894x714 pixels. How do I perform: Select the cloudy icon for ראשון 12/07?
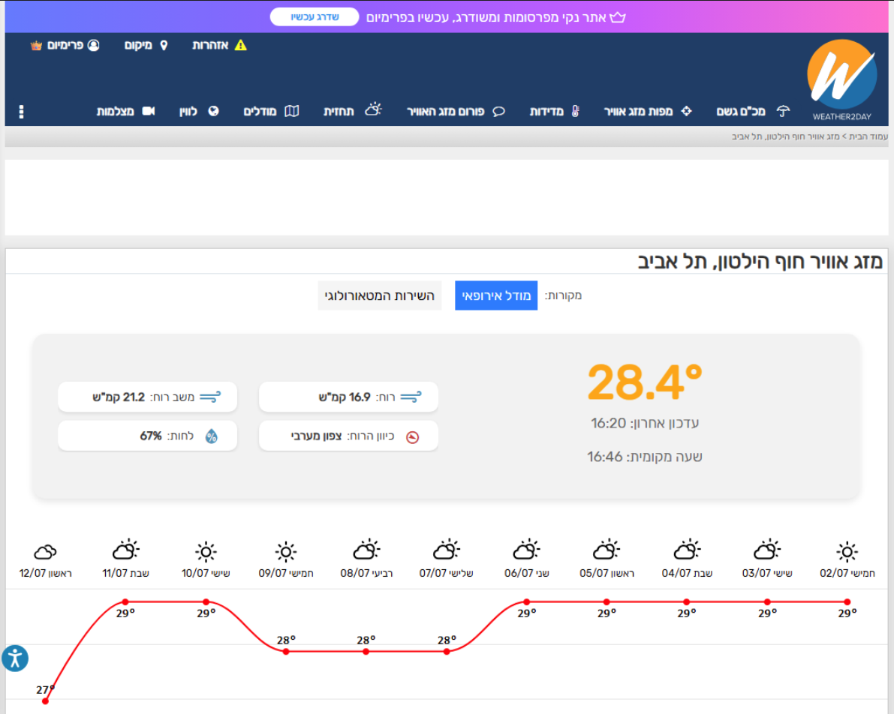pyautogui.click(x=46, y=551)
